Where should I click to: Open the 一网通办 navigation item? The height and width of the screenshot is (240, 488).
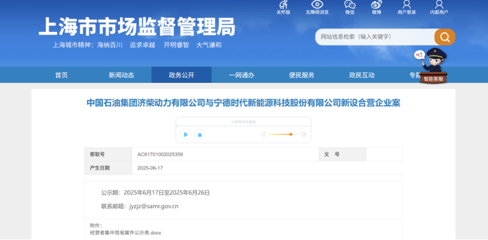tap(241, 75)
